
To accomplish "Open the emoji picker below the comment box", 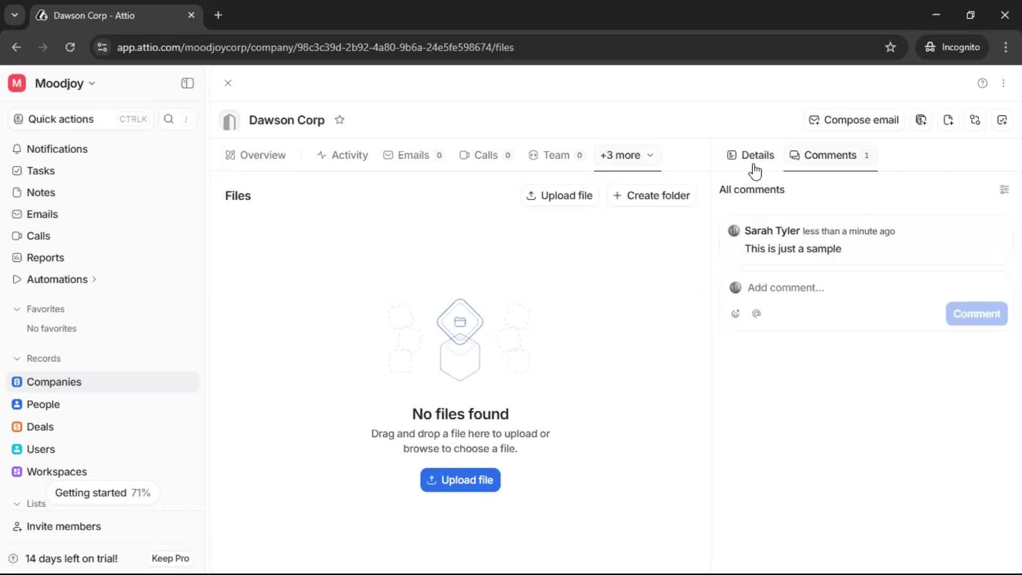I will coord(736,314).
